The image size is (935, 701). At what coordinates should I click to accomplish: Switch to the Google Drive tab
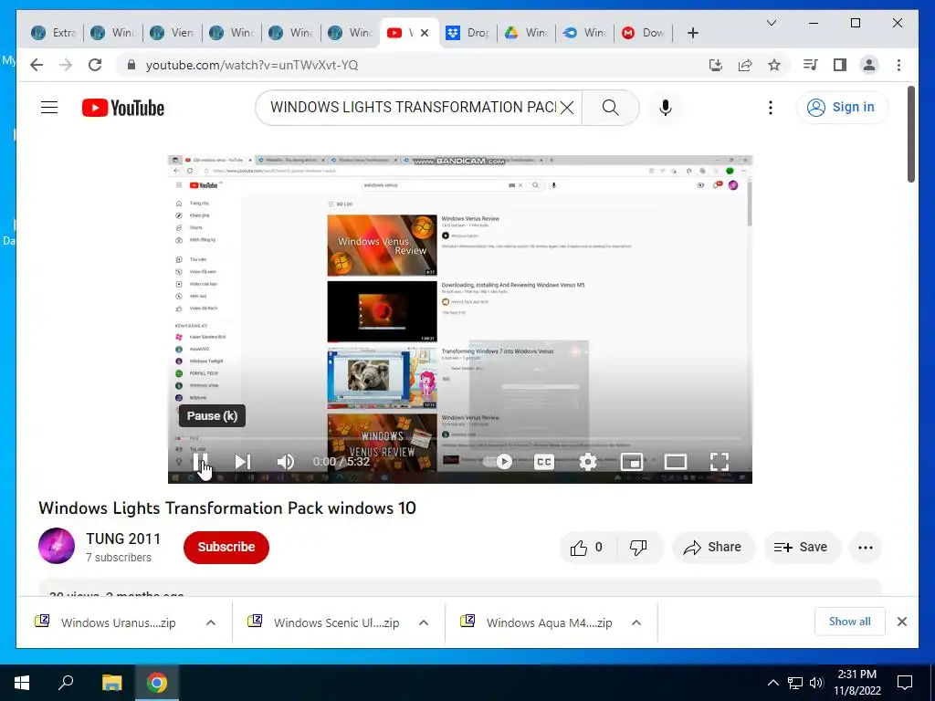[x=527, y=33]
